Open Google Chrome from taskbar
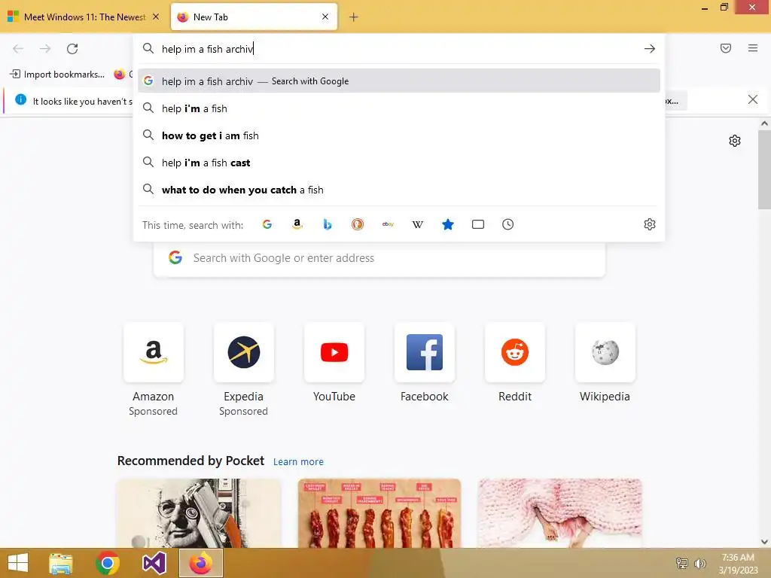The width and height of the screenshot is (771, 578). click(x=107, y=563)
